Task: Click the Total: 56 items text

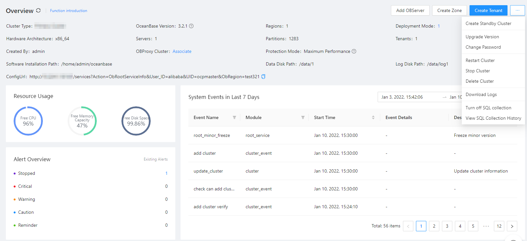Action: pos(386,226)
